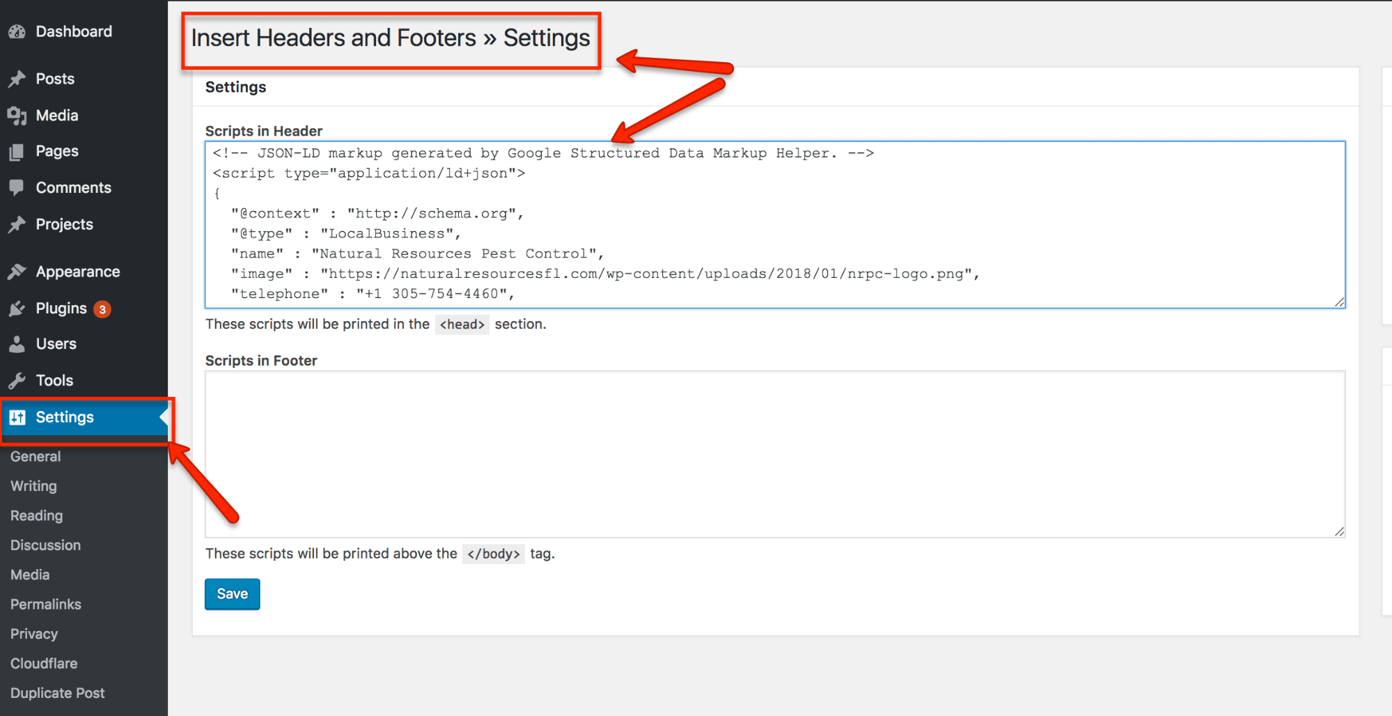
Task: Open the Plugins menu label
Action: click(x=61, y=308)
